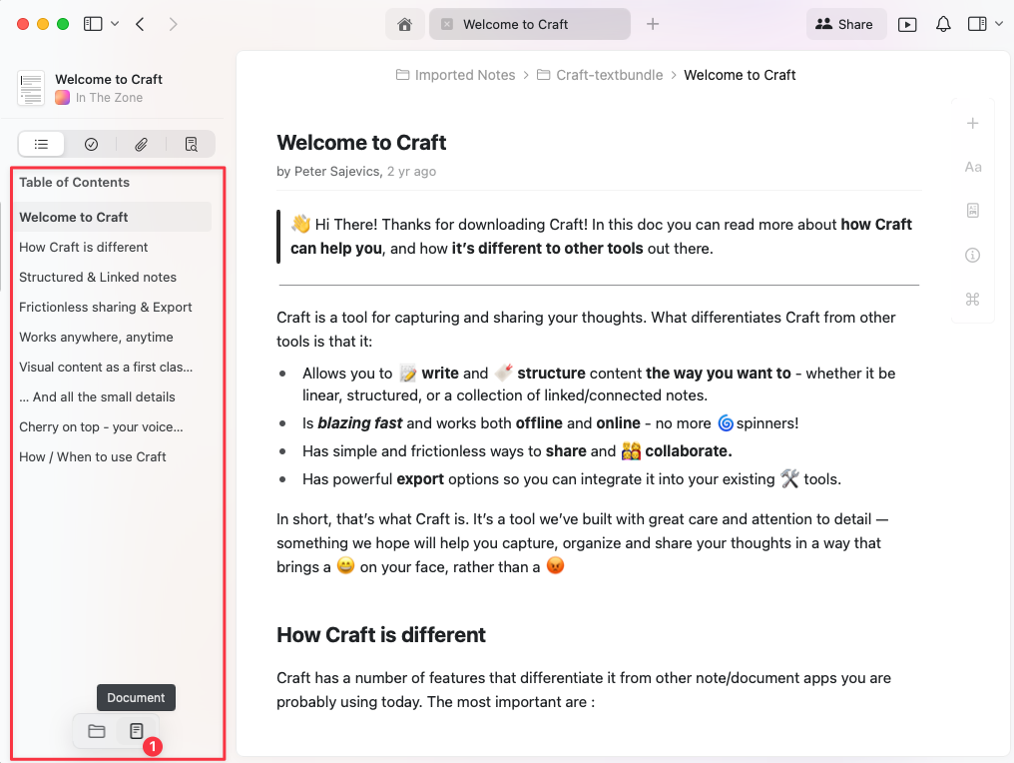This screenshot has height=763, width=1014.
Task: Switch to Document view at the bottom toggle
Action: pyautogui.click(x=136, y=731)
